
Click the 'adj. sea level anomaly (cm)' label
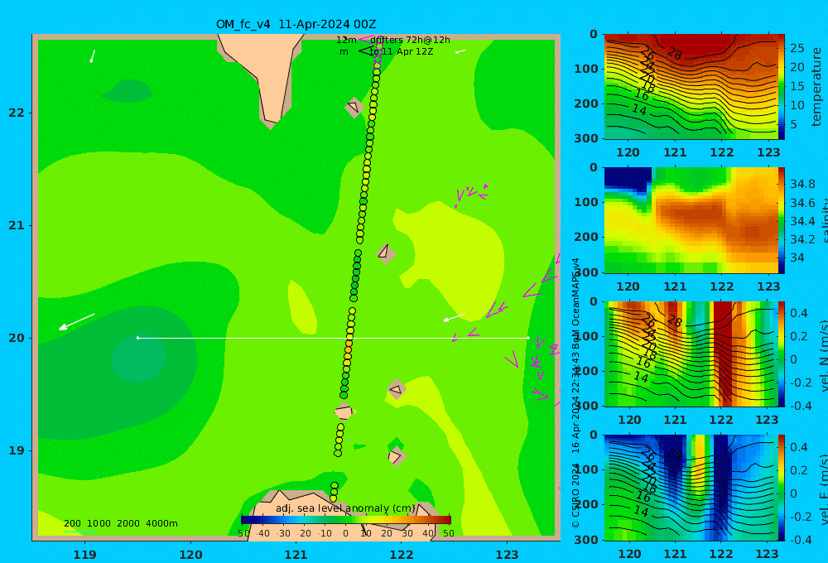pyautogui.click(x=345, y=508)
